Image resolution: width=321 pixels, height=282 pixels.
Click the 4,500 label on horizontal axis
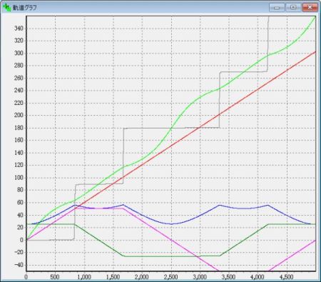click(287, 277)
